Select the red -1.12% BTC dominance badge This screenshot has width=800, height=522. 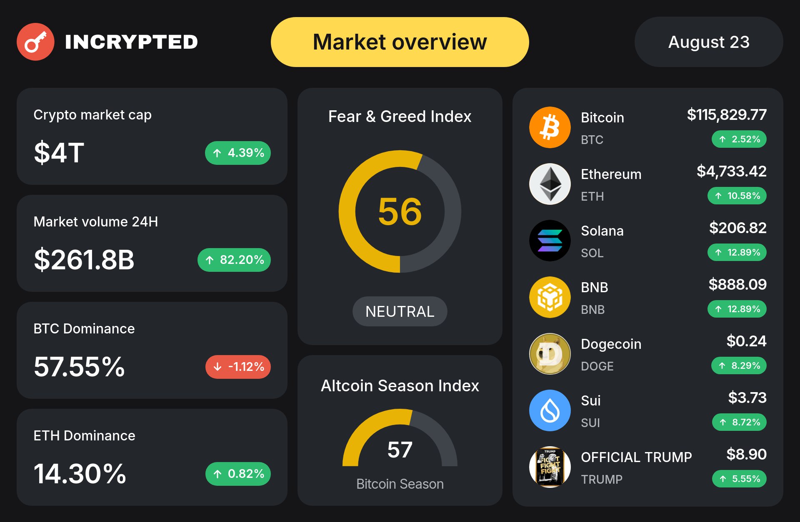pyautogui.click(x=238, y=367)
